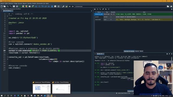This screenshot has height=97, width=173.
Task: Switch to Arquivos pane tab
Action: point(137,51)
